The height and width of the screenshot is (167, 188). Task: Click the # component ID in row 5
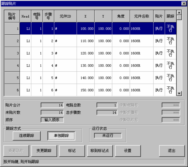pyautogui.click(x=65, y=78)
